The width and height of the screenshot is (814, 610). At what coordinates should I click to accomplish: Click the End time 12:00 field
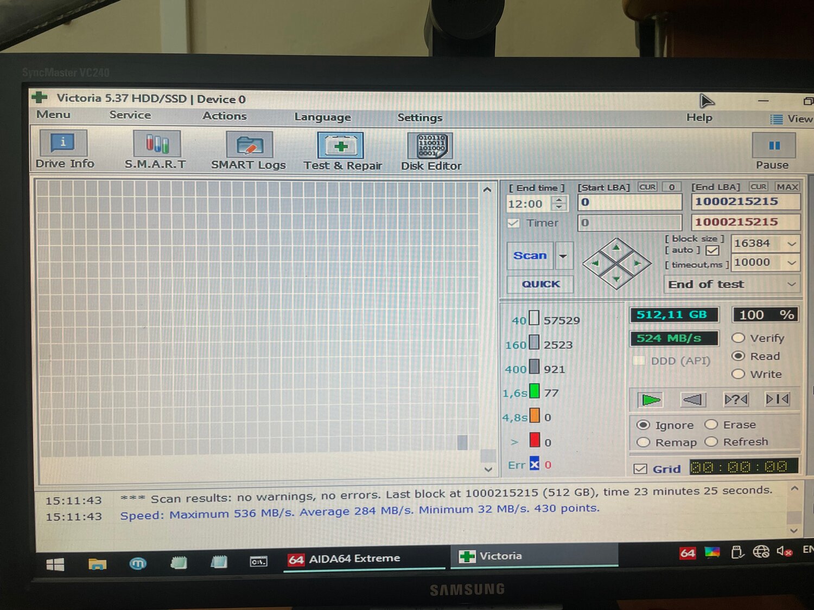(x=529, y=204)
